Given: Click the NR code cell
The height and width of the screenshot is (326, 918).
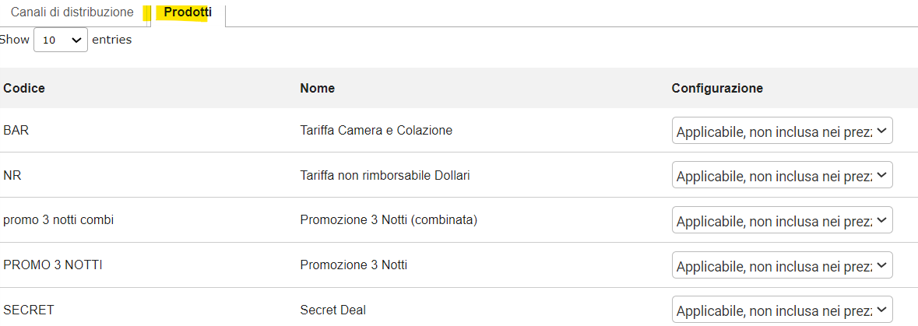Looking at the screenshot, I should (x=12, y=176).
